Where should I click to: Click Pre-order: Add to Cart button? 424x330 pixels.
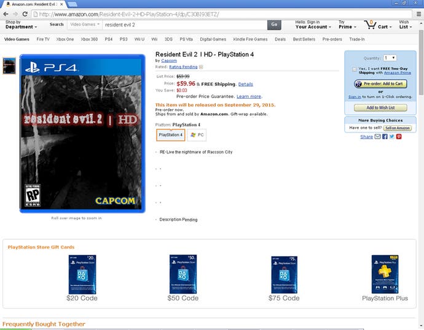point(380,83)
